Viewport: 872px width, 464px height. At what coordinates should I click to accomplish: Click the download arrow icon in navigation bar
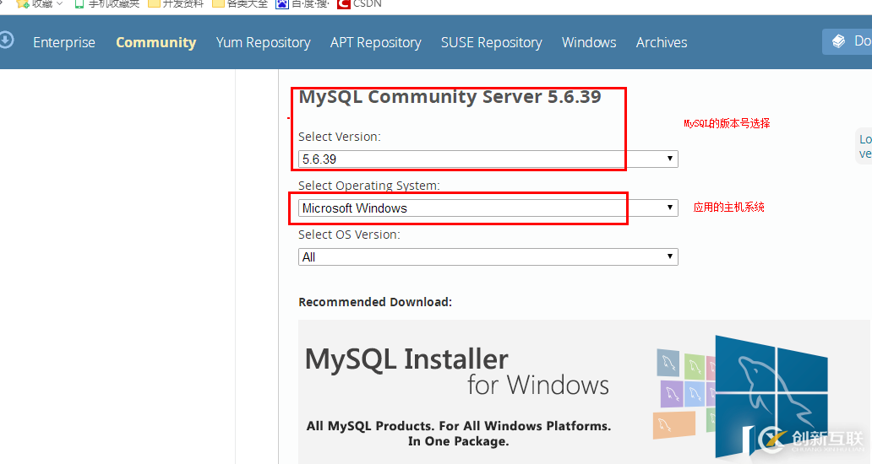pyautogui.click(x=6, y=40)
